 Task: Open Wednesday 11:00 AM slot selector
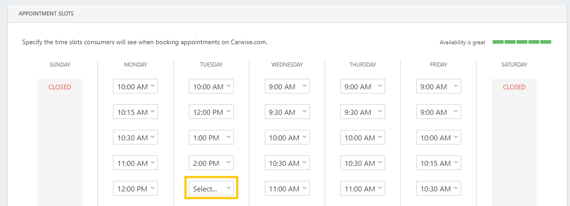point(287,189)
